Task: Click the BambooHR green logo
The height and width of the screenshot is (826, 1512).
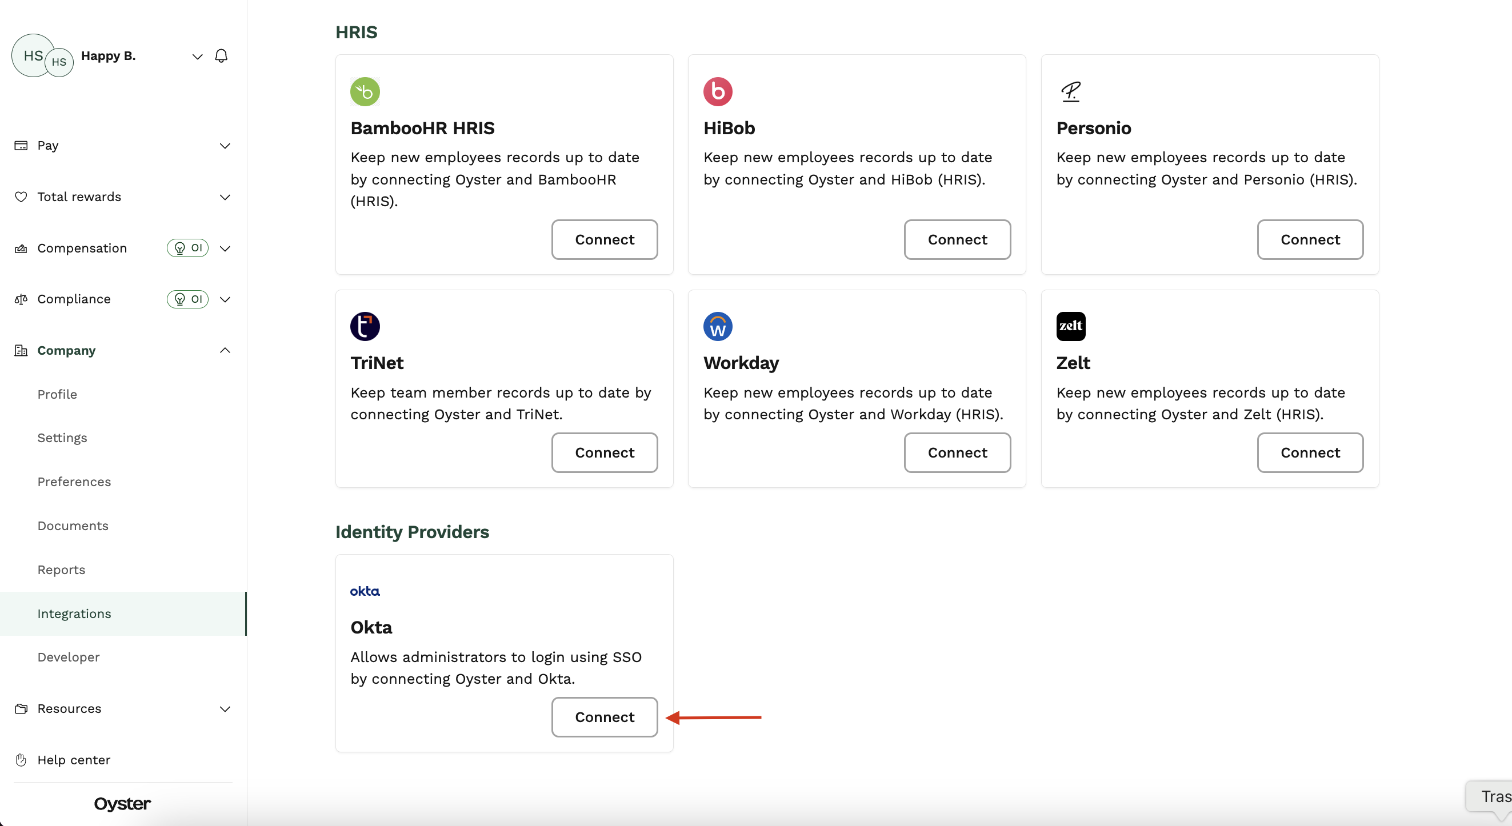Action: pos(365,91)
